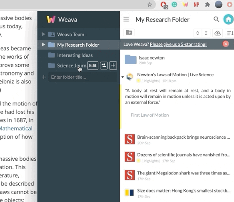
Task: Click the '1 highlights | 10:18 pm' label
Action: click(159, 81)
